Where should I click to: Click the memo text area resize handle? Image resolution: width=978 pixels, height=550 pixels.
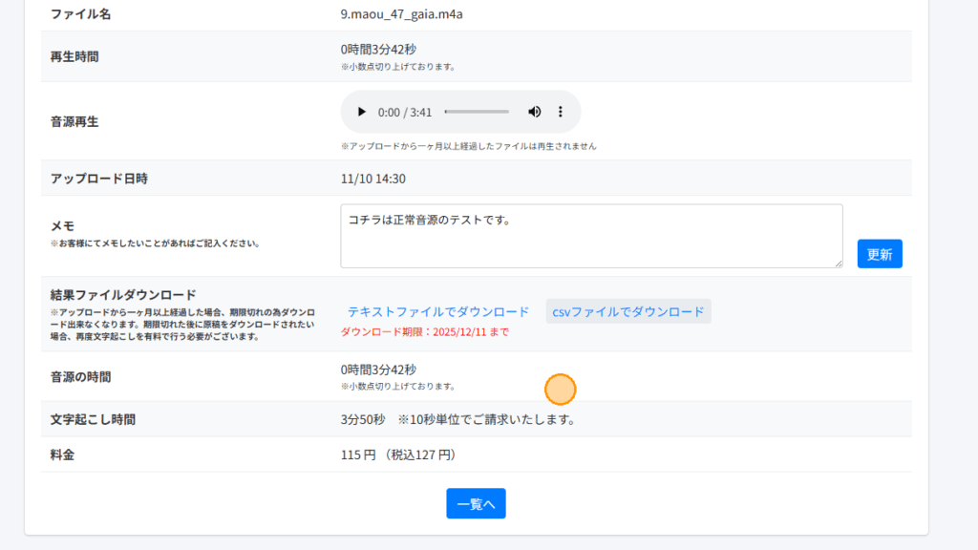tap(838, 263)
